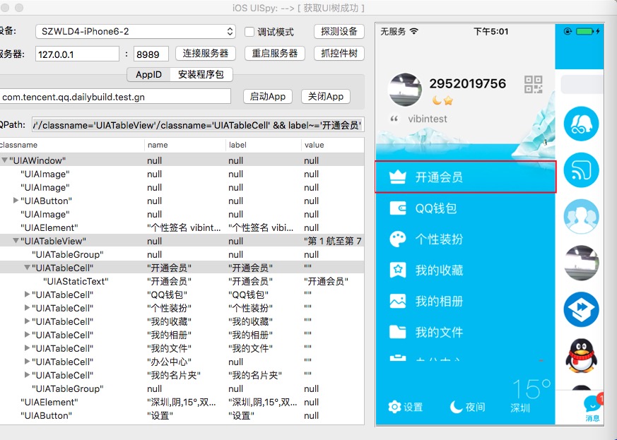Image resolution: width=617 pixels, height=440 pixels.
Task: Tap the vibintest signature text
Action: (x=428, y=119)
